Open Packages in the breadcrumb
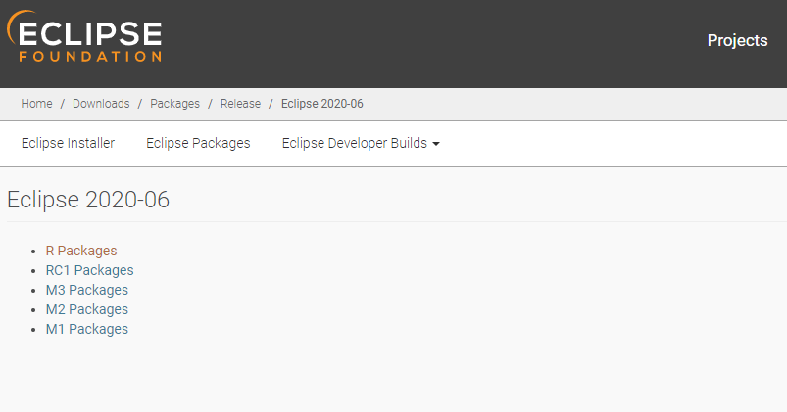Image resolution: width=787 pixels, height=412 pixels. click(x=174, y=104)
